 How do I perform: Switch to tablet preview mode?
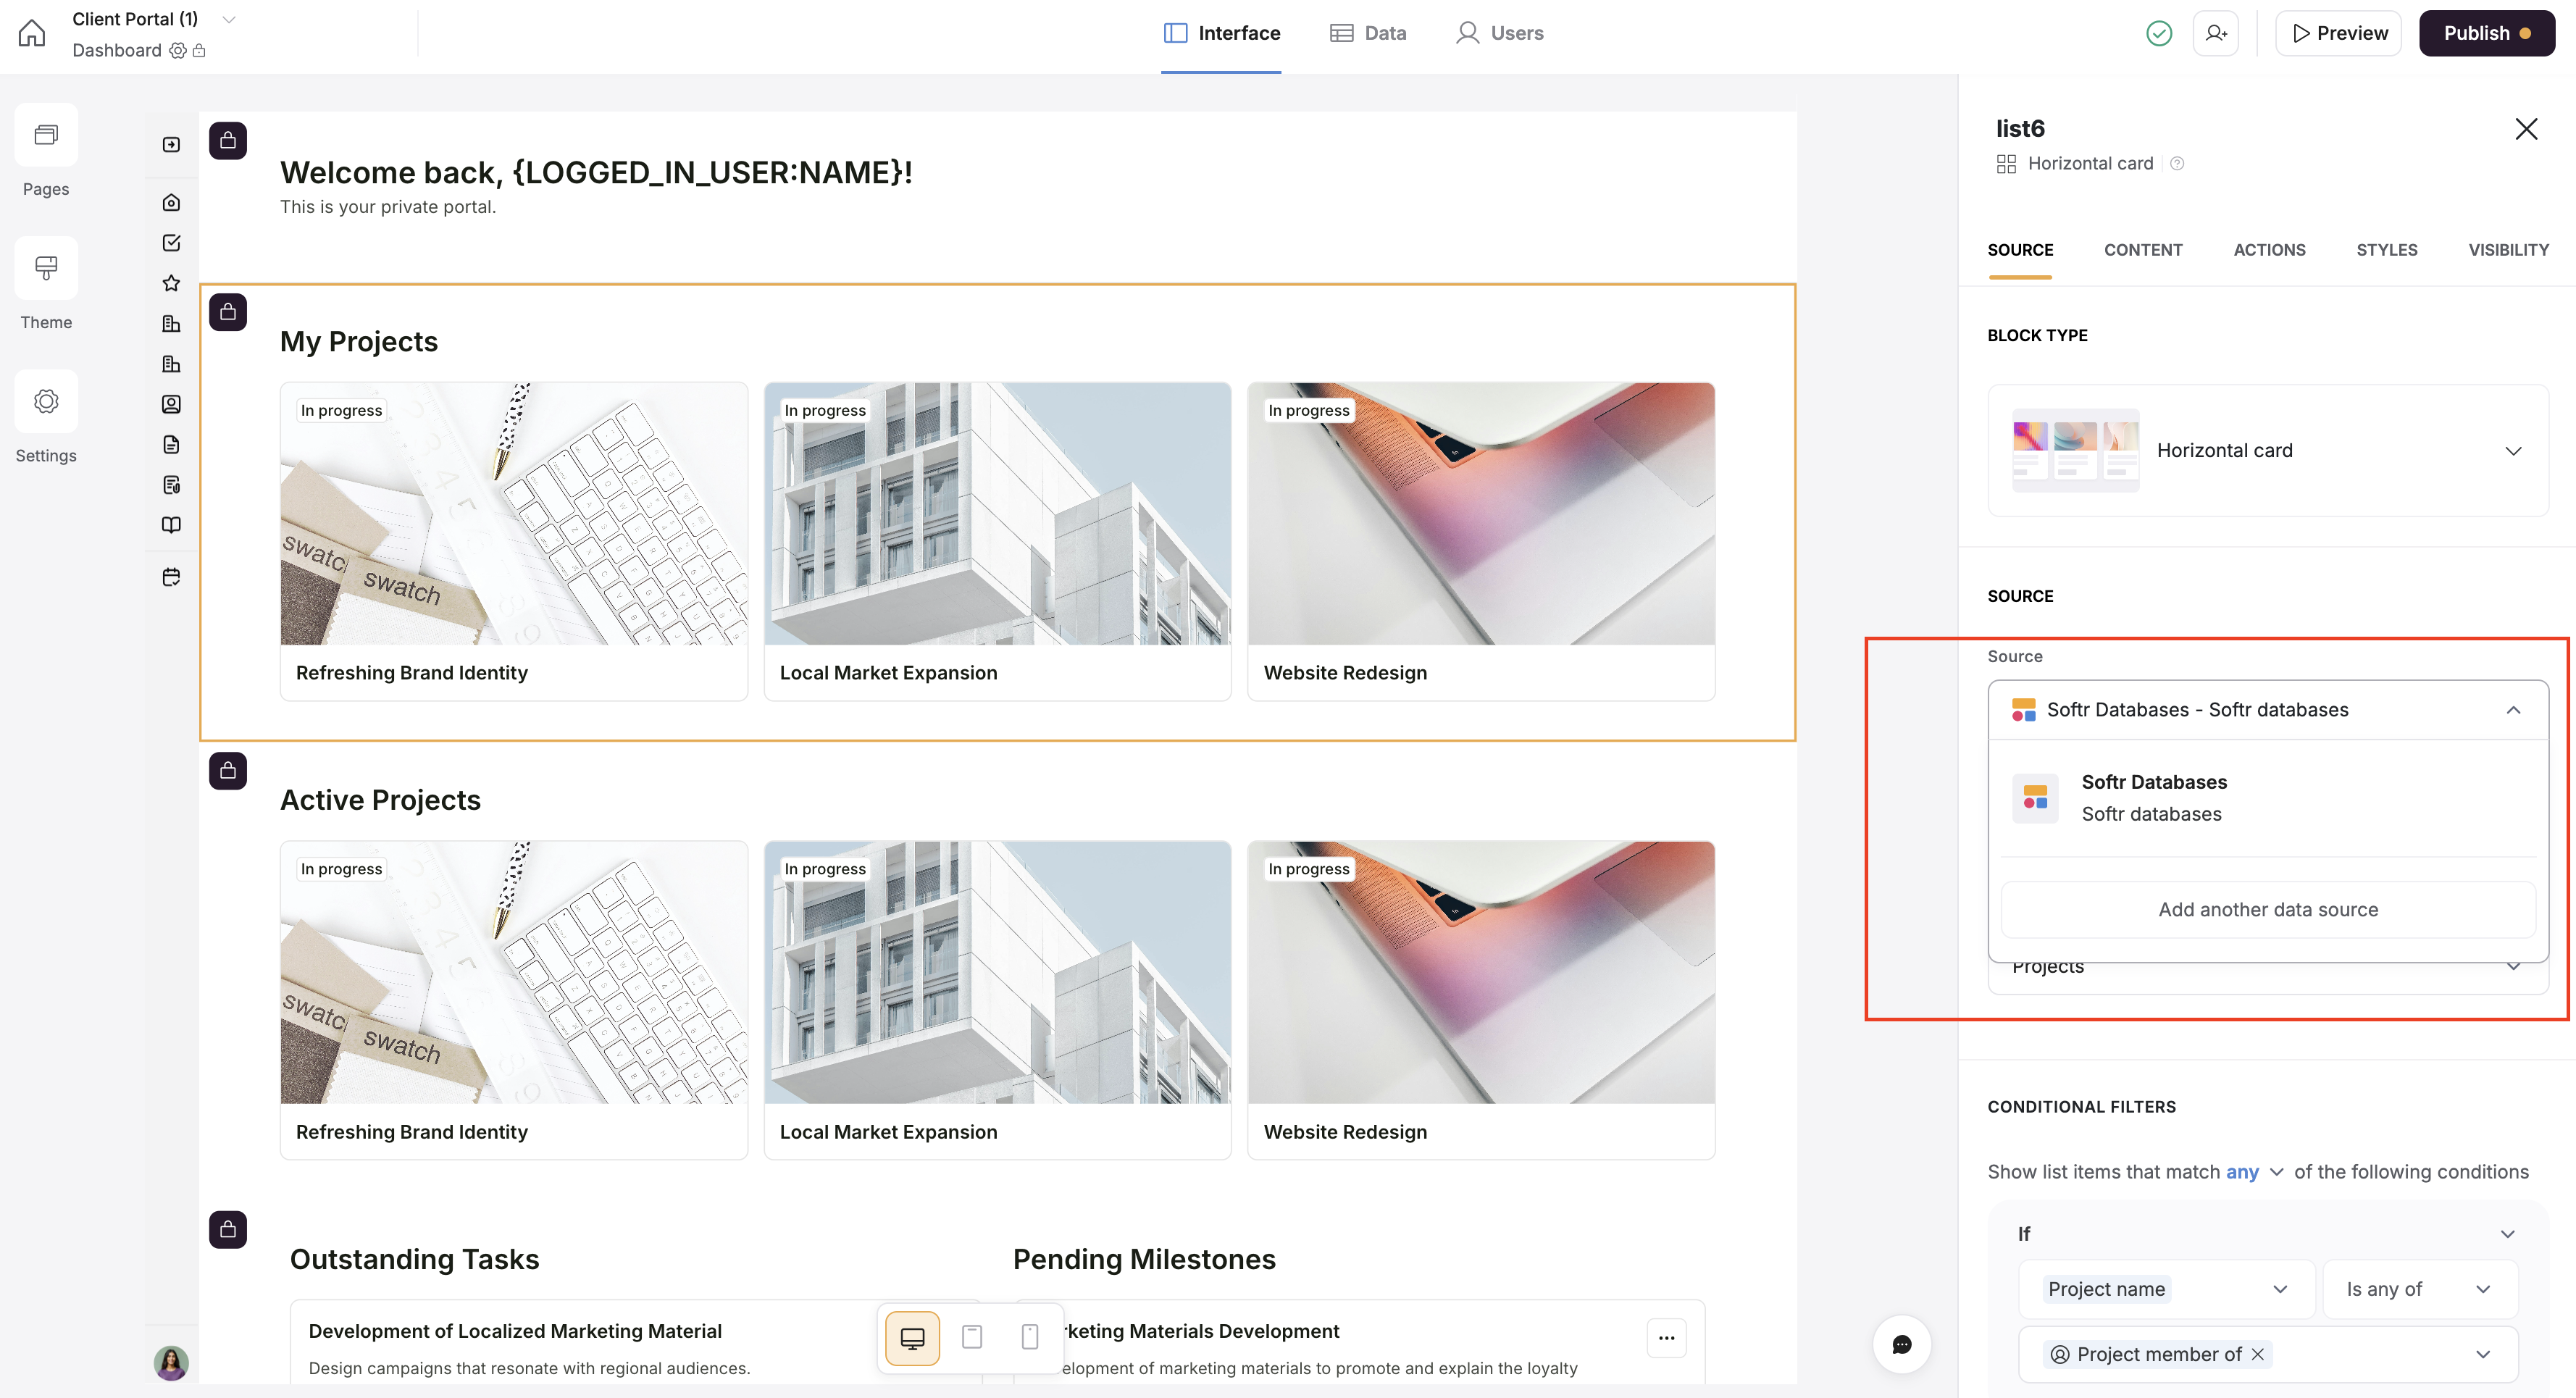click(971, 1338)
